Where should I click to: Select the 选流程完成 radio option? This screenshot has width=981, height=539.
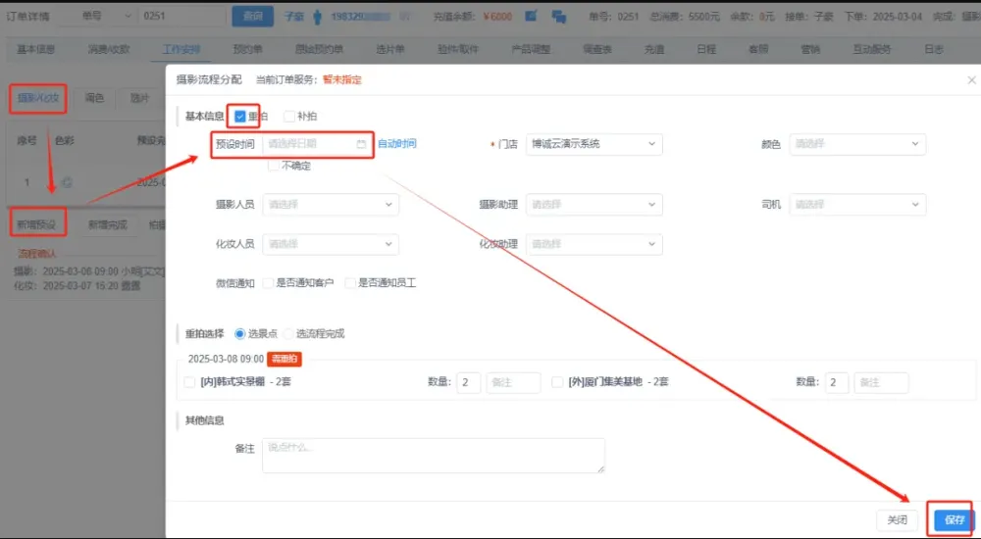288,333
